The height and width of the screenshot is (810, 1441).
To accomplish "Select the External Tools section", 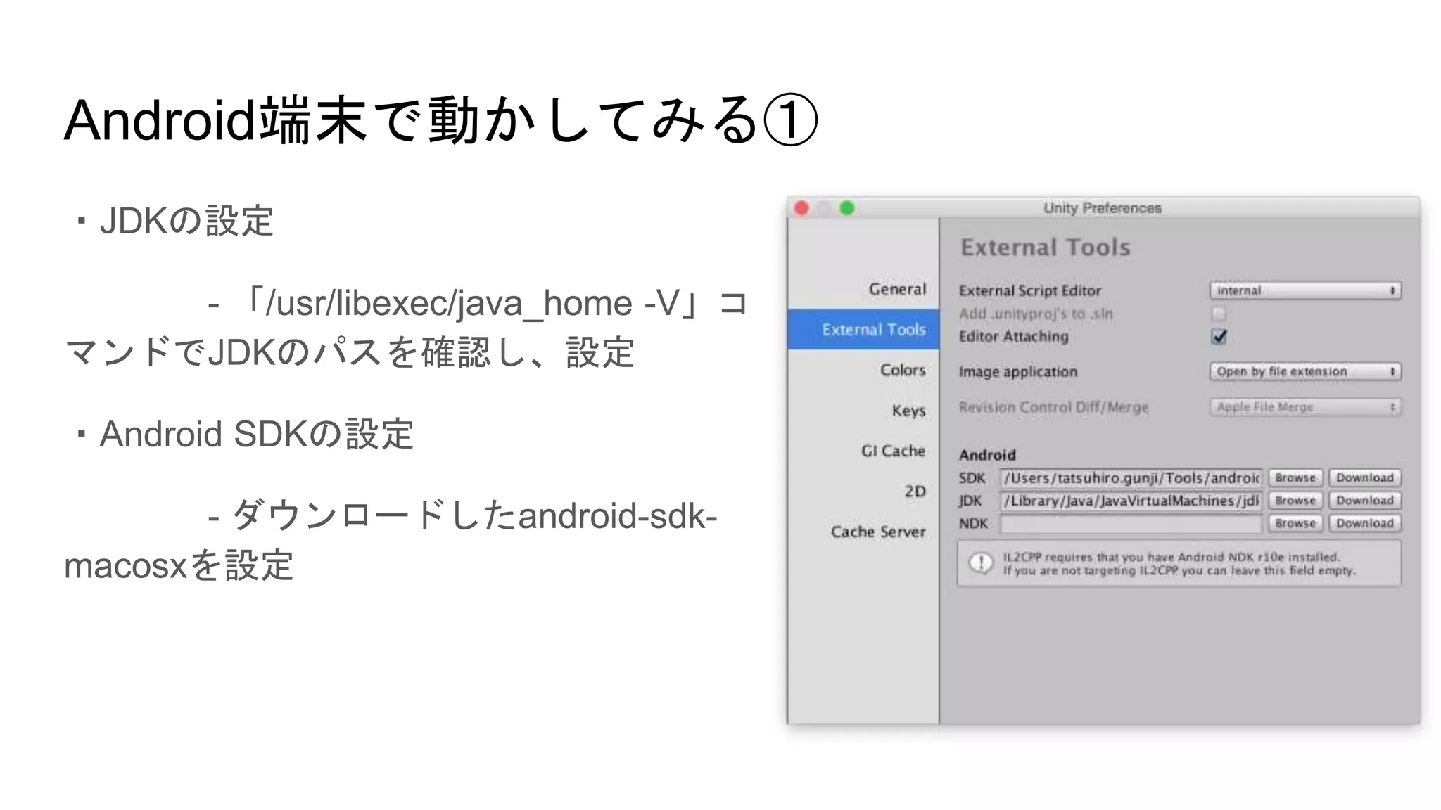I will coord(863,329).
